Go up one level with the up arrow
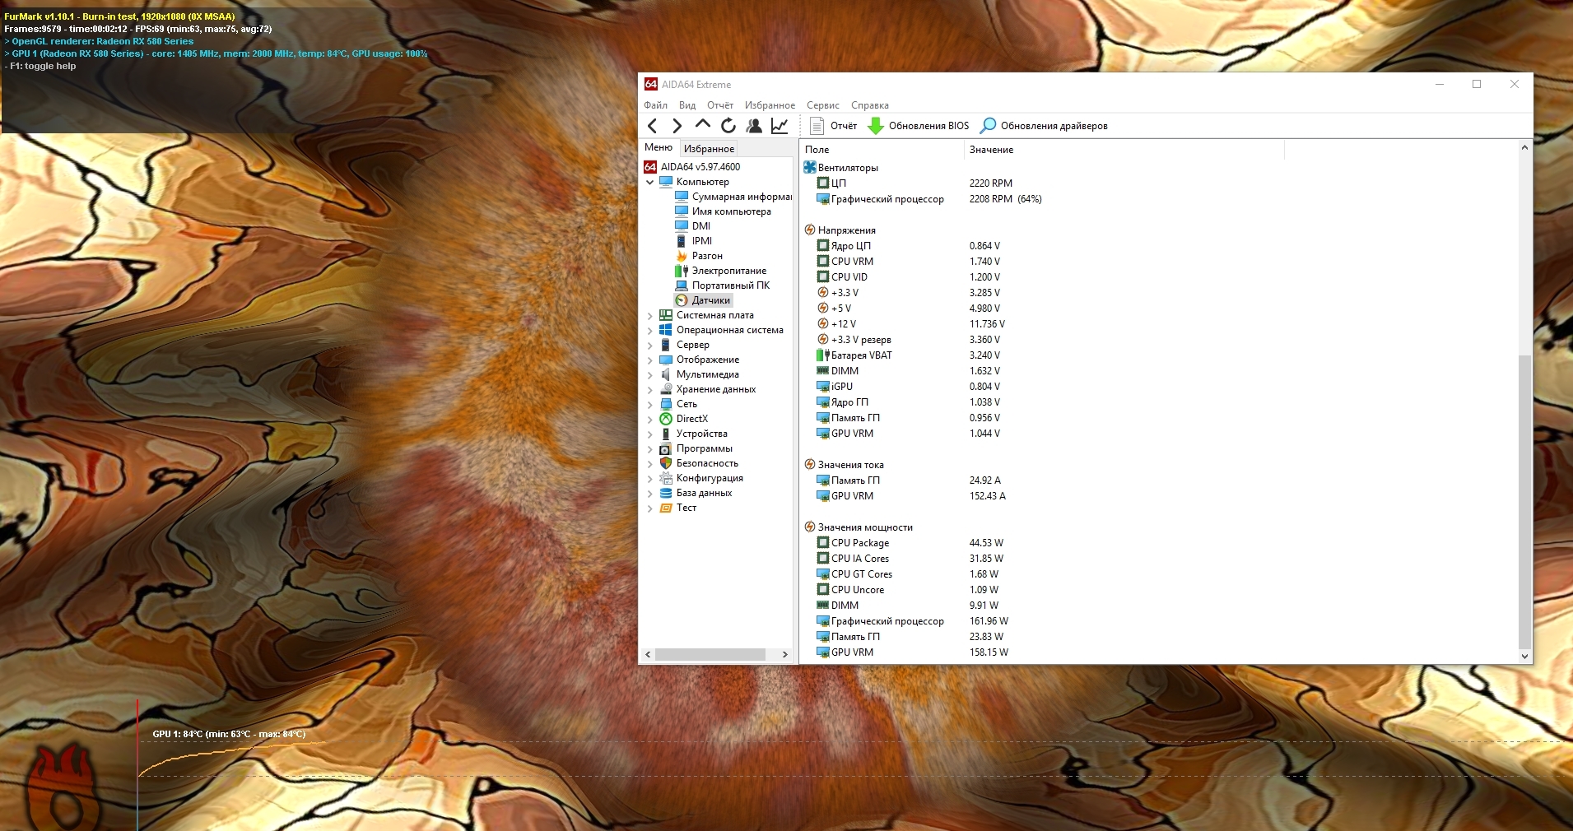Screen dimensions: 1573x831 point(702,125)
